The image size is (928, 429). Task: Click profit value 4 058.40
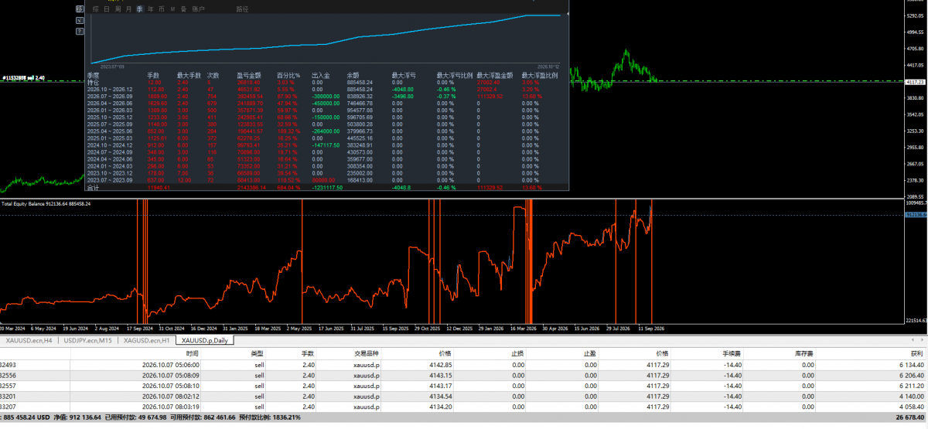pos(912,406)
